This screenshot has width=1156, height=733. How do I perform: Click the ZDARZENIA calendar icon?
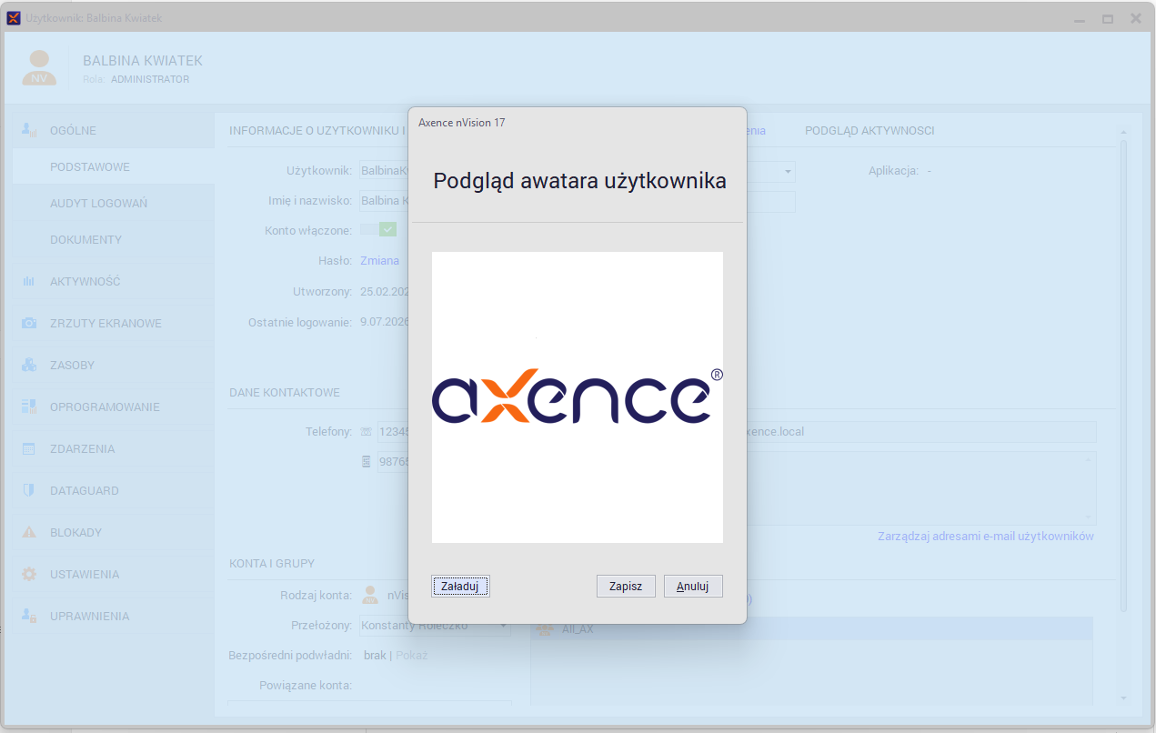tap(29, 449)
